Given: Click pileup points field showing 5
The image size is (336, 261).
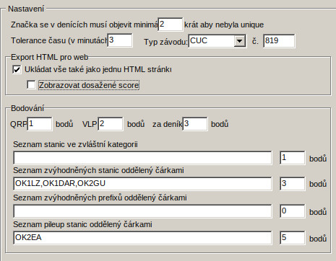Looking at the screenshot, I should [x=293, y=238].
